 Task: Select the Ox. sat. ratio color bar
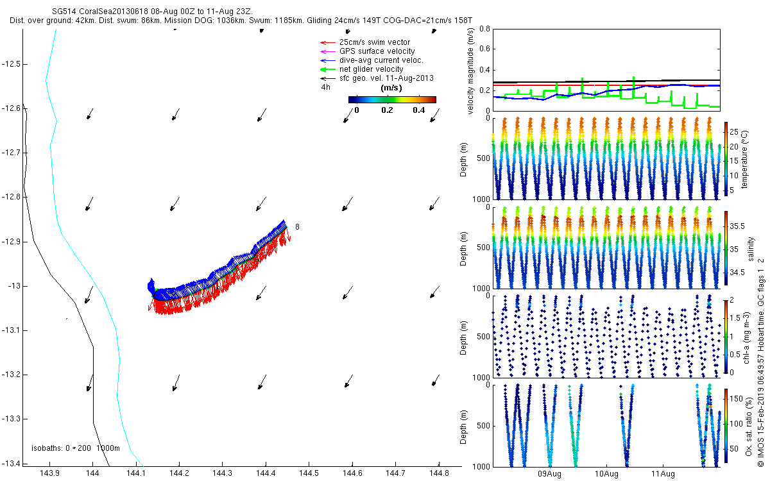pyautogui.click(x=726, y=425)
